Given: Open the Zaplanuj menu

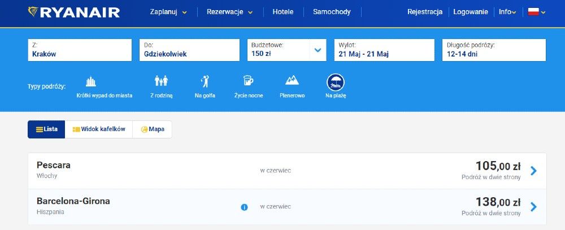Looking at the screenshot, I should click(168, 12).
